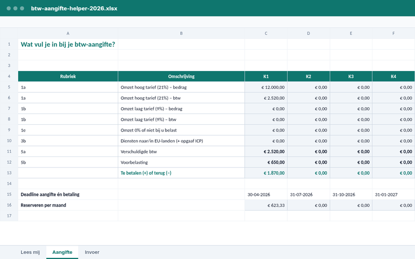Select K1 cell for 'Omzet hoog tarief (21%) – btw'

[x=266, y=98]
